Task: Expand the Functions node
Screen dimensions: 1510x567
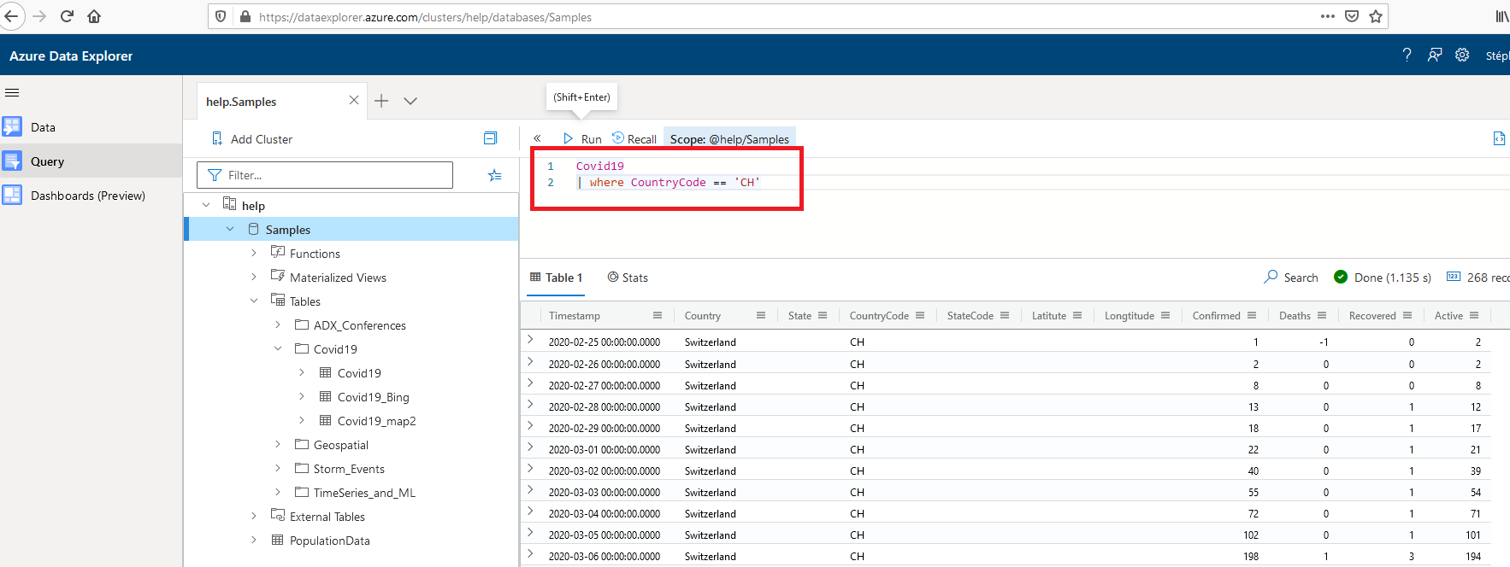Action: pyautogui.click(x=254, y=253)
